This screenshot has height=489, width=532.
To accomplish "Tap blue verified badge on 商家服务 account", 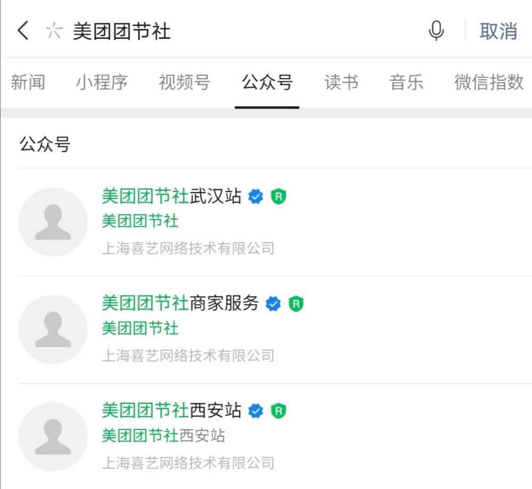I will pyautogui.click(x=273, y=304).
